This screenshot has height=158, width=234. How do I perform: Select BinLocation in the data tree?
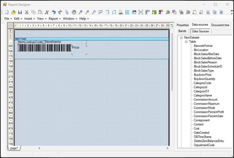click(201, 50)
